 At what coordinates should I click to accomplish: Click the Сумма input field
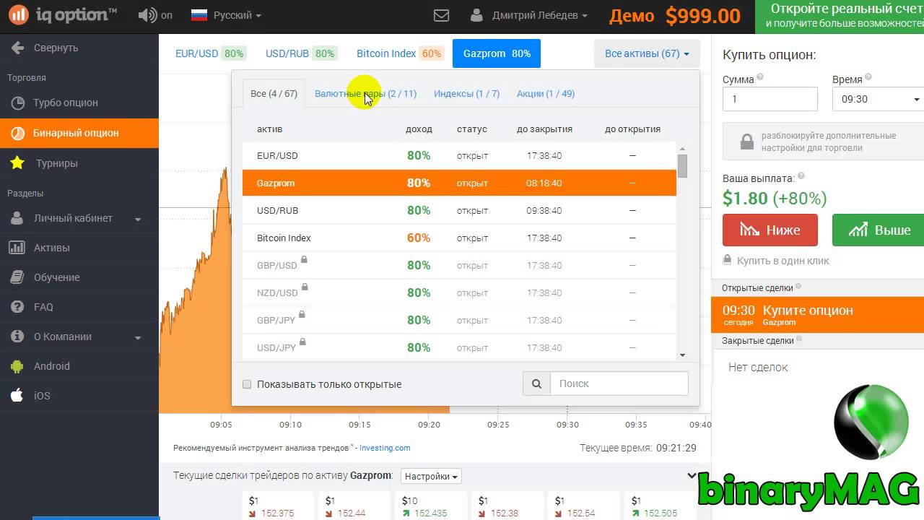click(770, 99)
